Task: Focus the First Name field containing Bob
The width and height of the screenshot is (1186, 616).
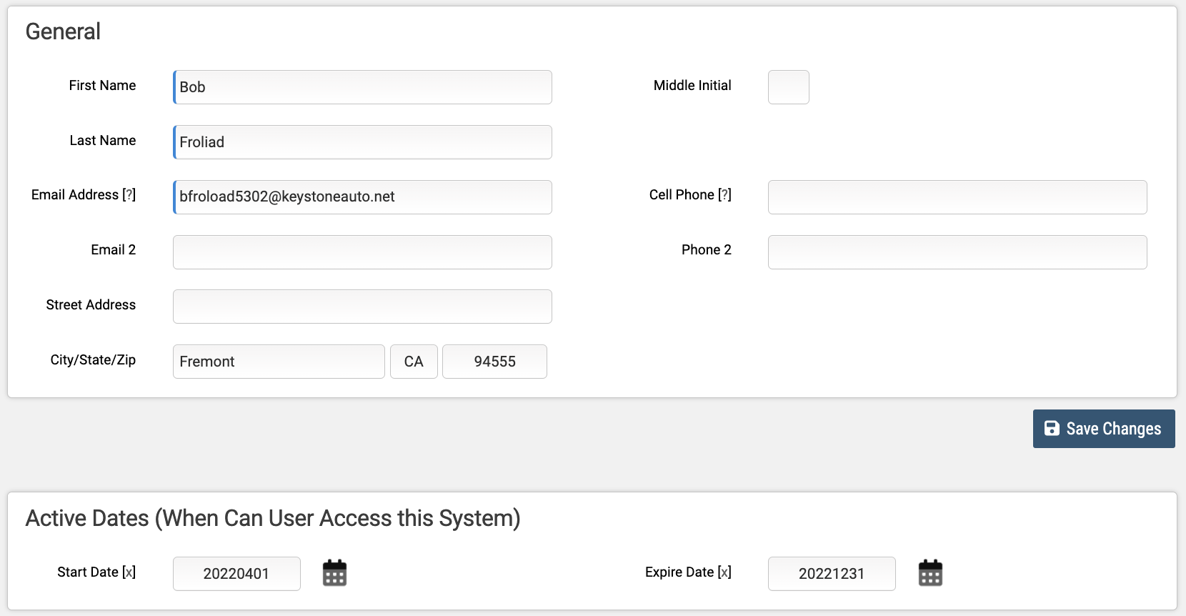Action: pyautogui.click(x=362, y=87)
